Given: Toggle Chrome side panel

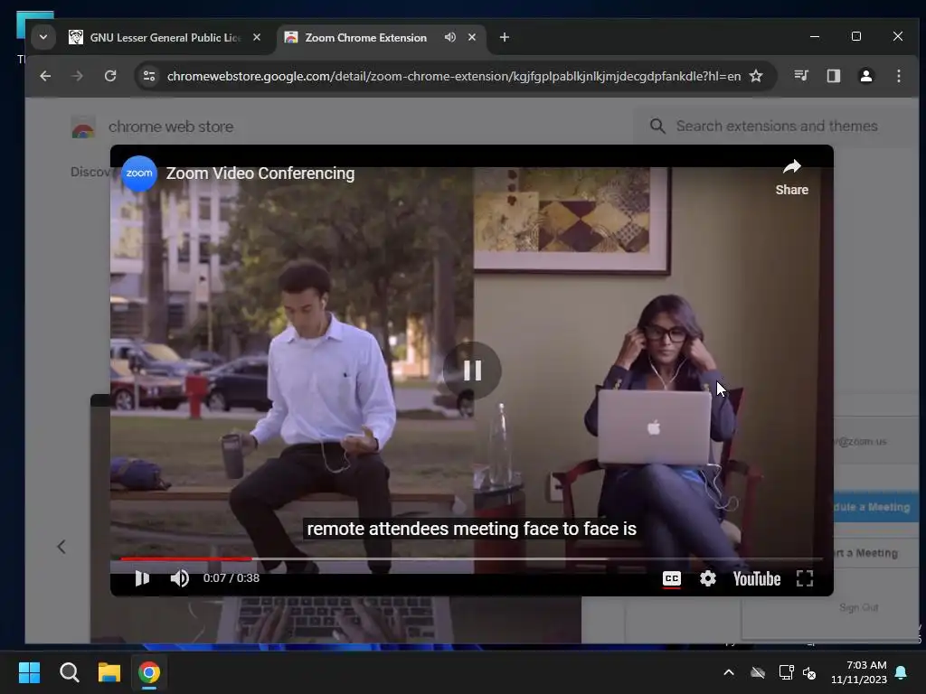Looking at the screenshot, I should pos(833,76).
